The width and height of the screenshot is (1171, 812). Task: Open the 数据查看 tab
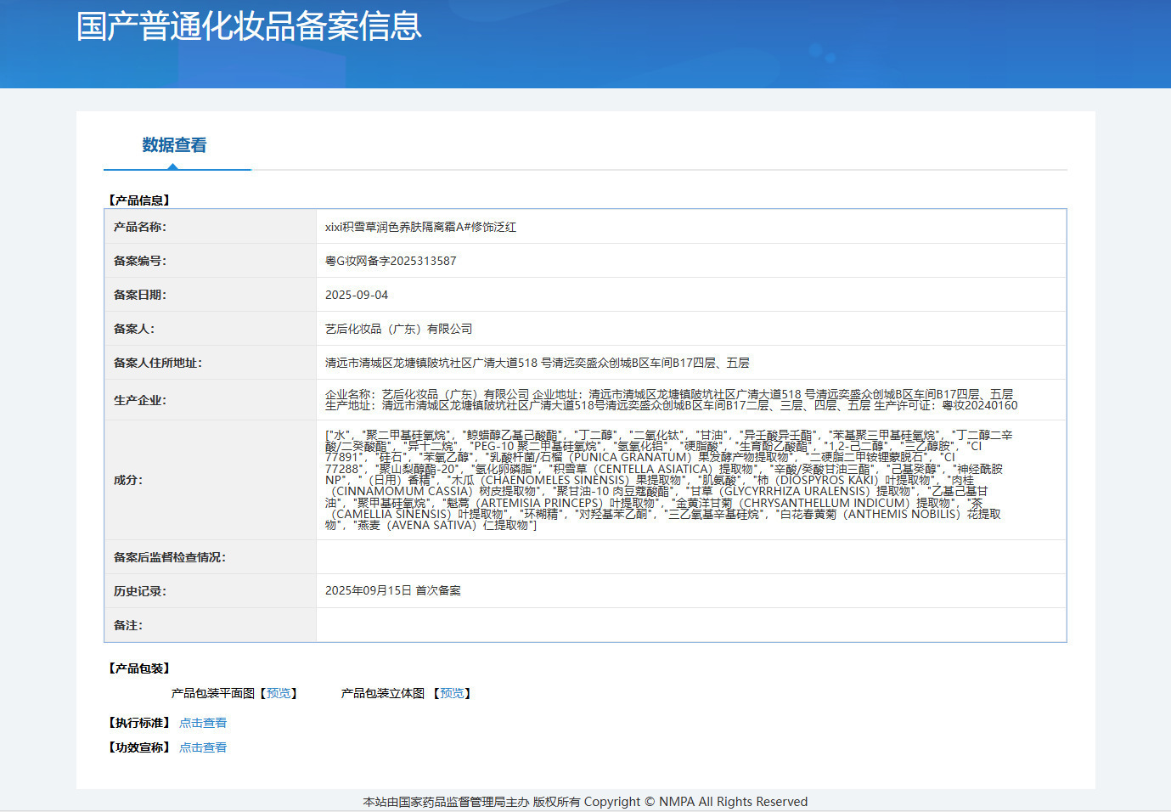(174, 145)
